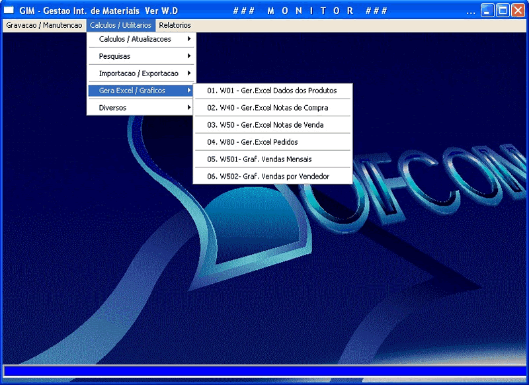Click the blue status bar at bottom
This screenshot has height=385, width=529.
point(265,371)
